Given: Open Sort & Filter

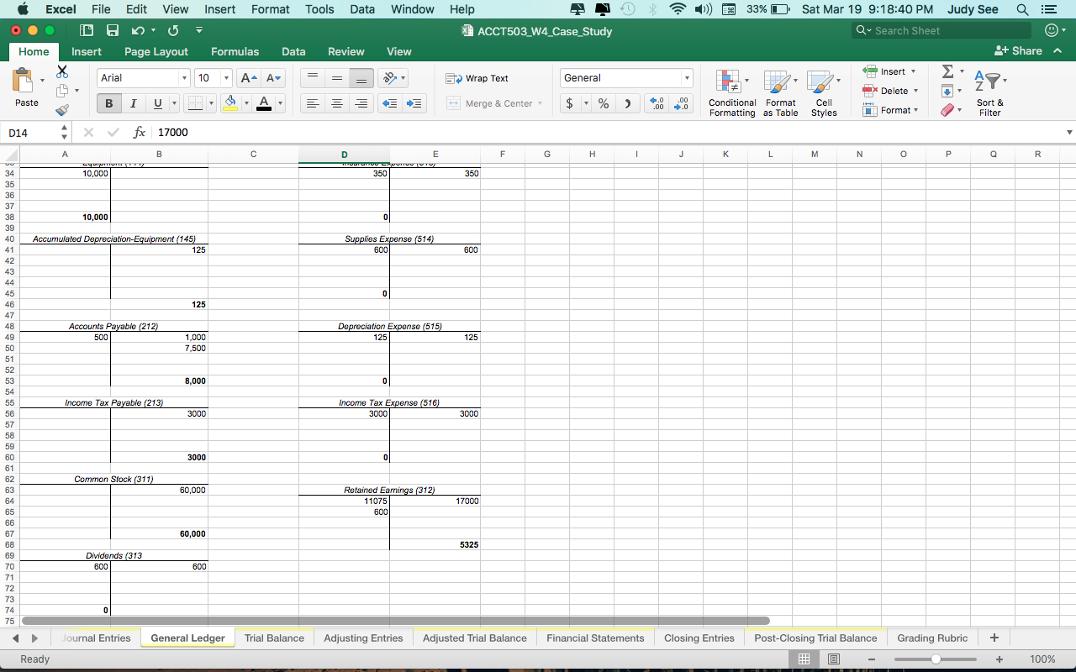Looking at the screenshot, I should pyautogui.click(x=989, y=92).
